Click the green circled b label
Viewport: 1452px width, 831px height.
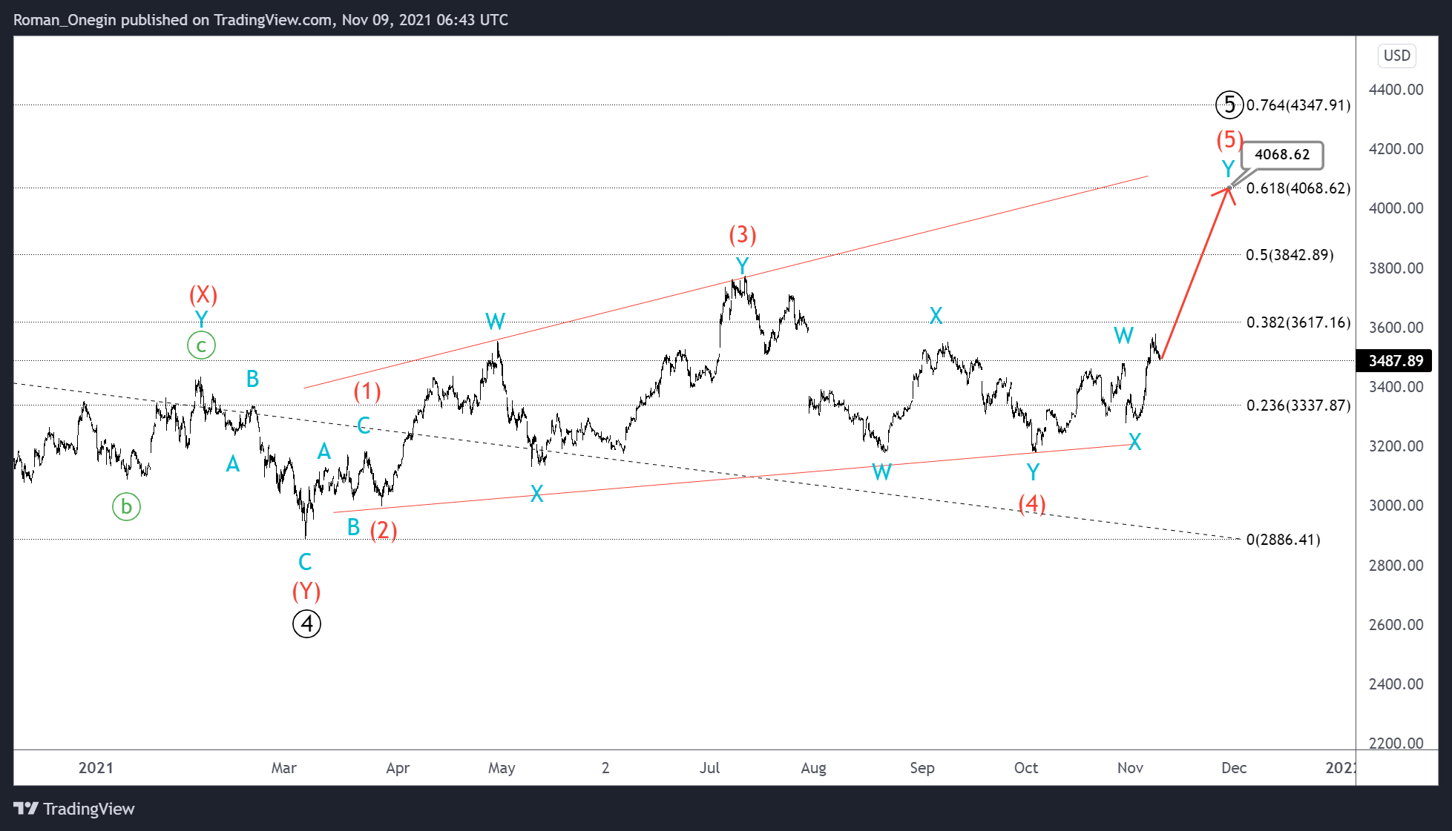tap(126, 506)
